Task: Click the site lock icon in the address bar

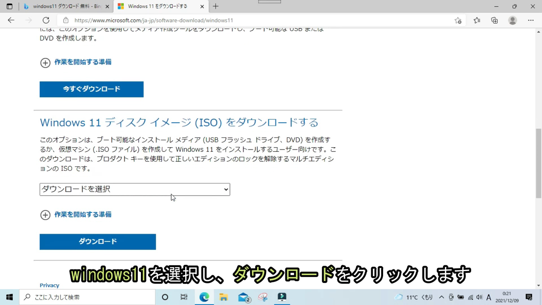Action: point(66,20)
